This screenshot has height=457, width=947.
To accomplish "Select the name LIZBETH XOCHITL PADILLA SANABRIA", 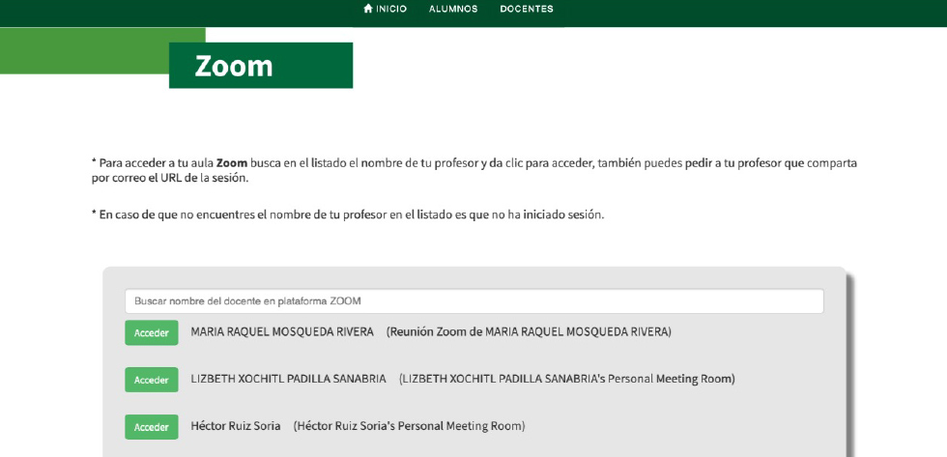I will pos(288,379).
